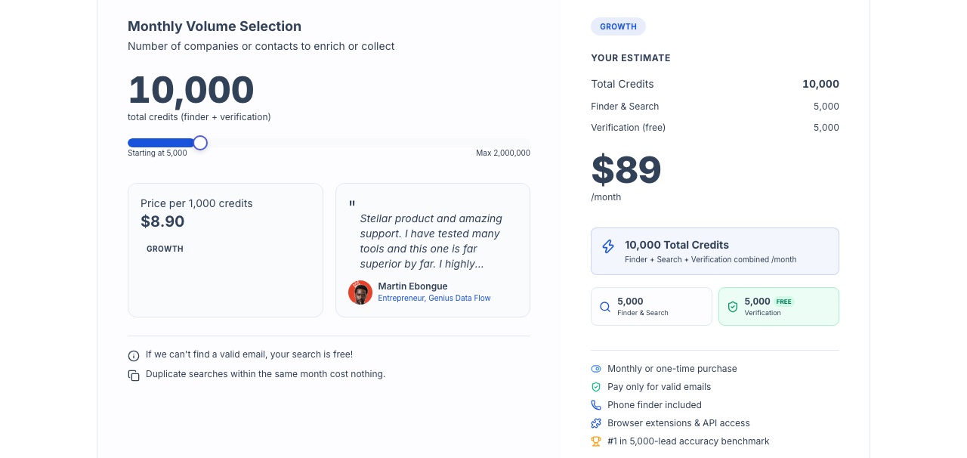Viewport: 967px width, 458px height.
Task: Click the YOUR ESTIMATE heading
Action: 631,58
